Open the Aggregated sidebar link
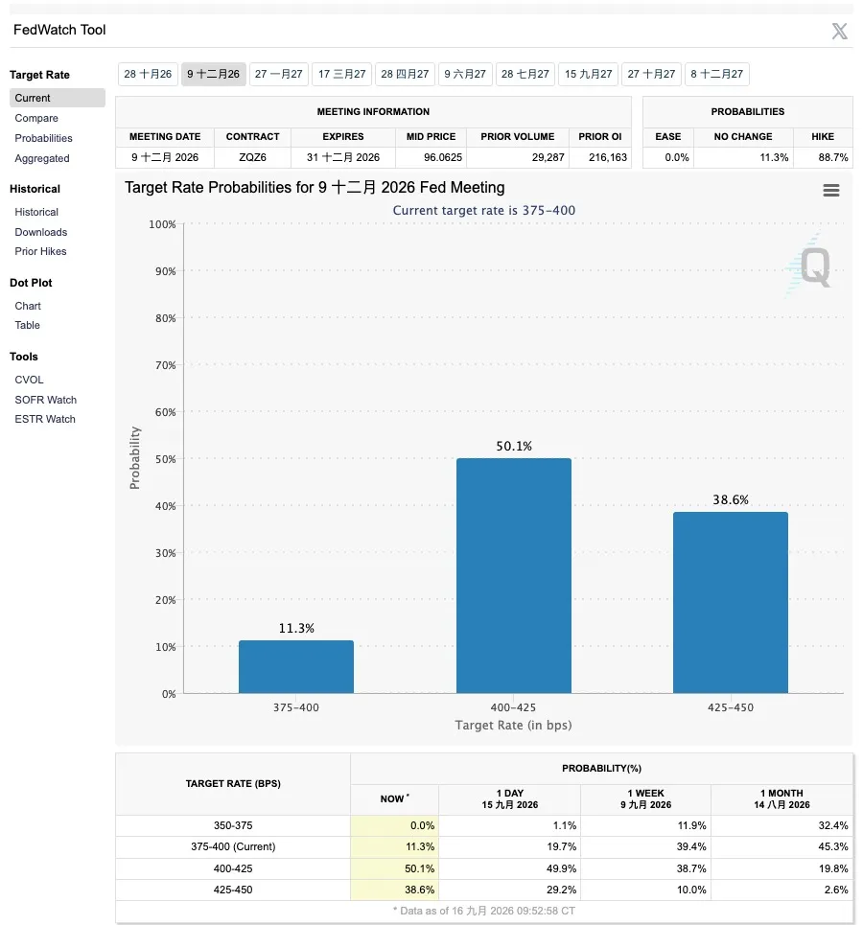 (42, 158)
